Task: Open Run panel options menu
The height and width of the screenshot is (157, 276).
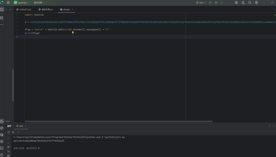Action: 269,126
